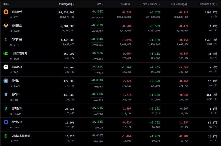Click Ethereum Classic premium -0.040%
Screen dimensions: 221x146
tap(97, 135)
